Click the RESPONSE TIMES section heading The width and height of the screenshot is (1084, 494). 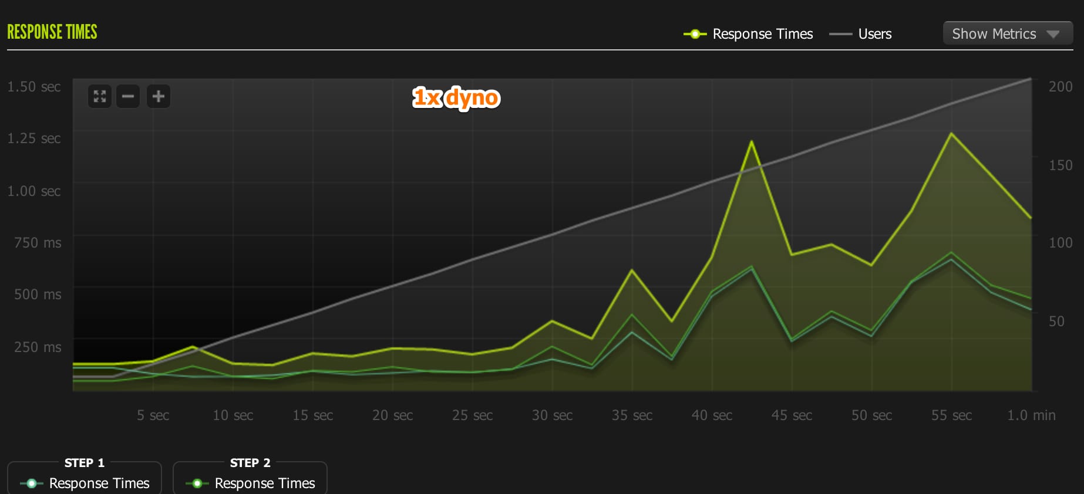52,32
